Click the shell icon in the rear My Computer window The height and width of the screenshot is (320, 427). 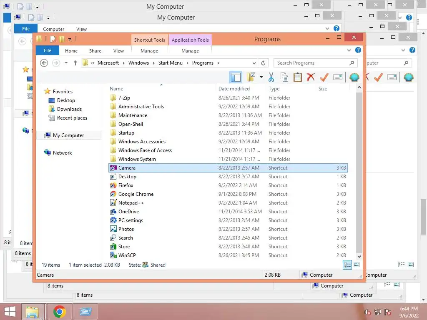coord(409,77)
